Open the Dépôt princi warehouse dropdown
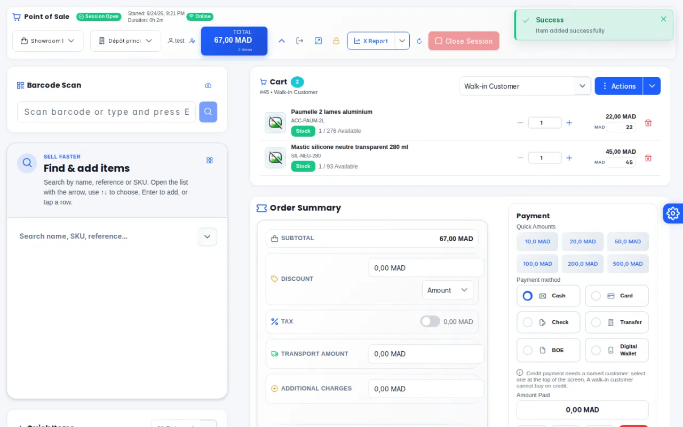 tap(125, 41)
